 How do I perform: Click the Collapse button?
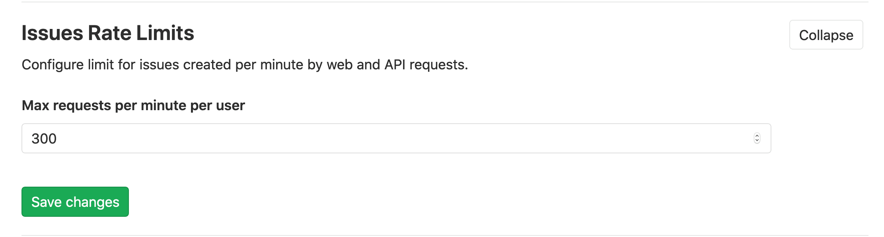(x=826, y=35)
